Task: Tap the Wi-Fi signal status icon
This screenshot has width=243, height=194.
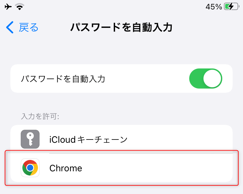Action: 19,7
